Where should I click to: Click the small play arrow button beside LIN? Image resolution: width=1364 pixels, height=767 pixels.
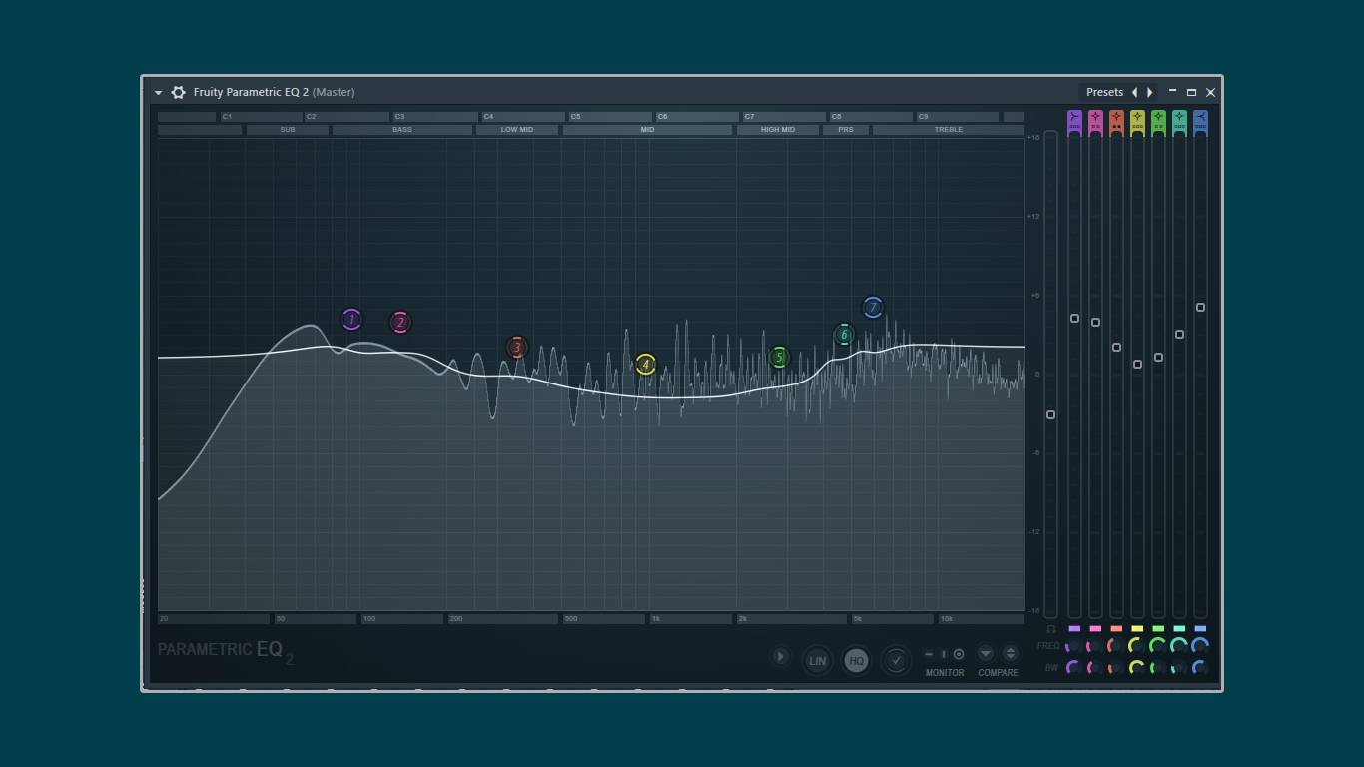pos(781,657)
